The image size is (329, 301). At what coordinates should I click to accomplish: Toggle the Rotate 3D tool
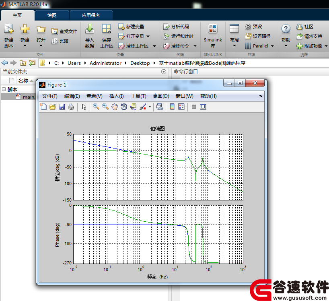(124, 107)
